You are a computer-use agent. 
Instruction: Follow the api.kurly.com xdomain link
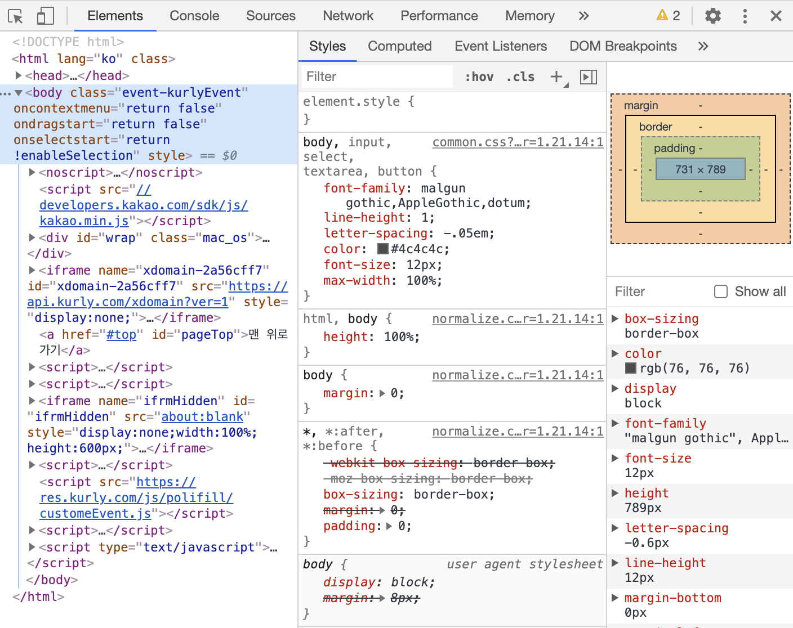tap(158, 294)
